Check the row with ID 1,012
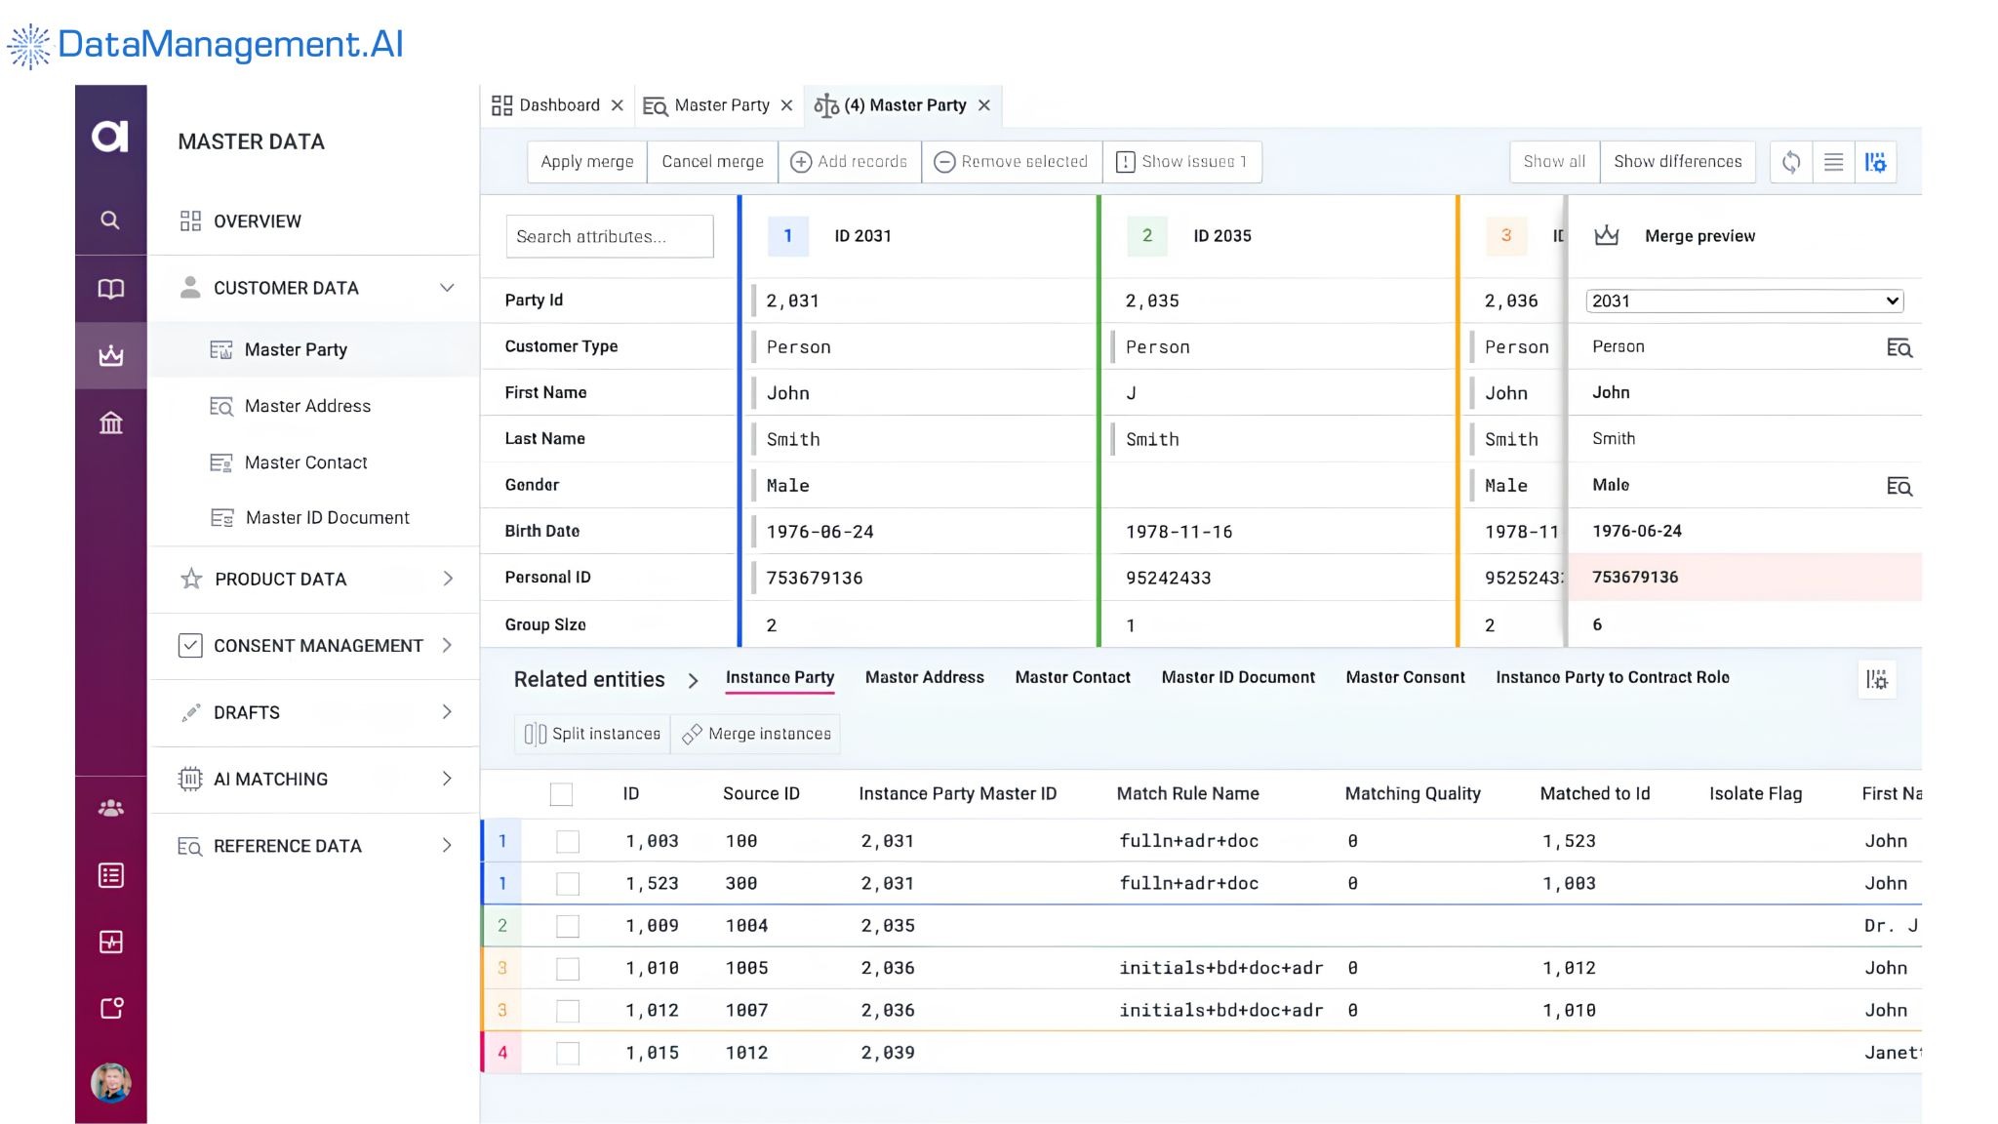The image size is (1998, 1124). (x=568, y=1011)
